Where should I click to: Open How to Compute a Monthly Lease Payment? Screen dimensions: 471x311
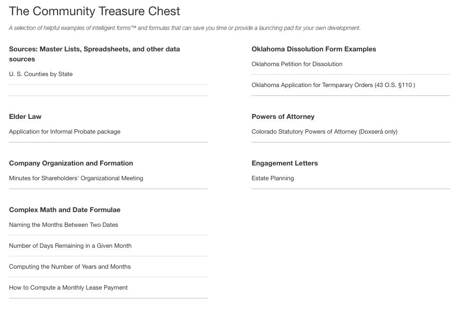(x=68, y=288)
